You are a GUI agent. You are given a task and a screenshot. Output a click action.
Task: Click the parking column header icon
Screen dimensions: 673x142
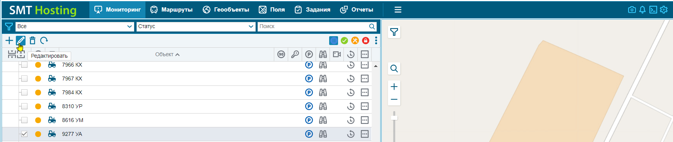tap(309, 54)
